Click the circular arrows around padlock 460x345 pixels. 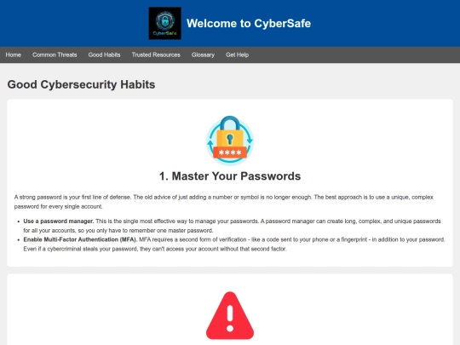point(230,141)
